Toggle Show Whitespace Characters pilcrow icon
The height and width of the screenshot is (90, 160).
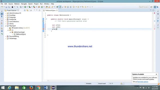[x=70, y=7]
